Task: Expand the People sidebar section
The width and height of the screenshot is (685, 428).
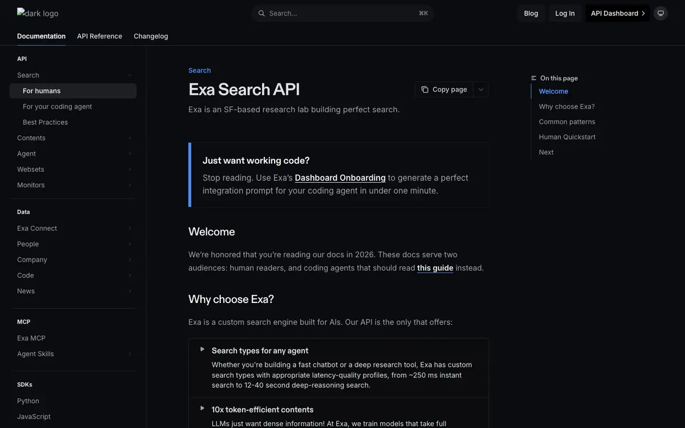Action: tap(130, 244)
